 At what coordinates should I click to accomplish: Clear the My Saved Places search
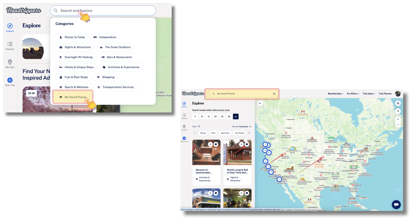coord(274,94)
